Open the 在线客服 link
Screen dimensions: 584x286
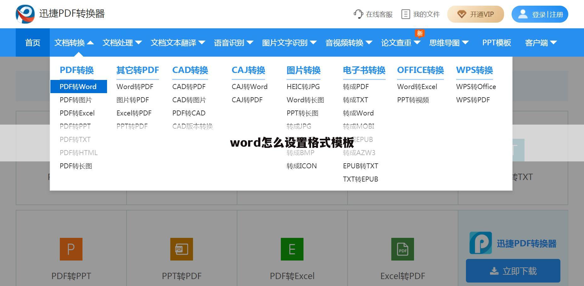coord(373,14)
